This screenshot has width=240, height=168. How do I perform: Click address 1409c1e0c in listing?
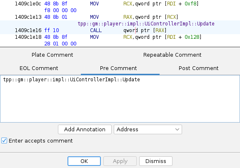[x=28, y=3]
